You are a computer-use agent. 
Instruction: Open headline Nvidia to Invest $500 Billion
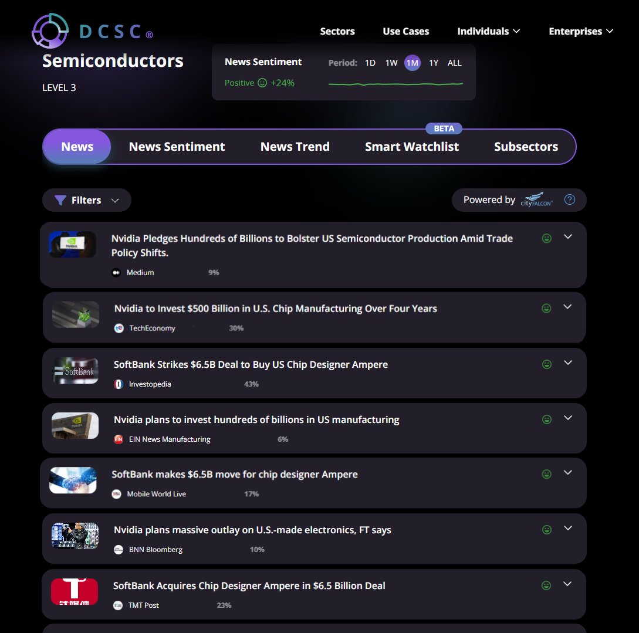click(275, 309)
